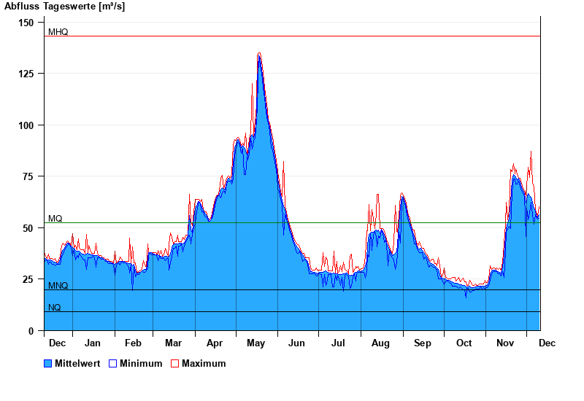The height and width of the screenshot is (401, 584).
Task: Click the blue Mittelwert legend swatch
Action: [48, 364]
